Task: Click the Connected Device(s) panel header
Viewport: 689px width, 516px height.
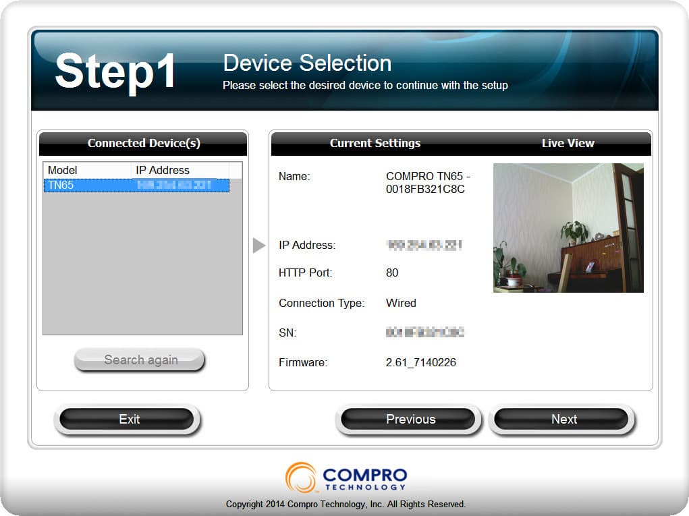Action: click(143, 143)
